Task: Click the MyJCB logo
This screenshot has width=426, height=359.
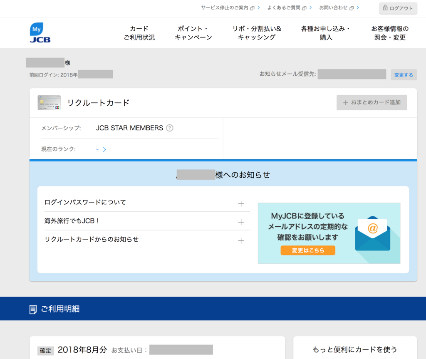Action: (40, 32)
